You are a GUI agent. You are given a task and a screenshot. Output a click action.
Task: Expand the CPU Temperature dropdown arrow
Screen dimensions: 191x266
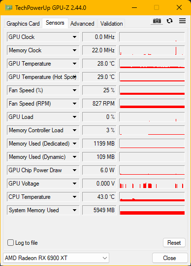click(x=74, y=197)
